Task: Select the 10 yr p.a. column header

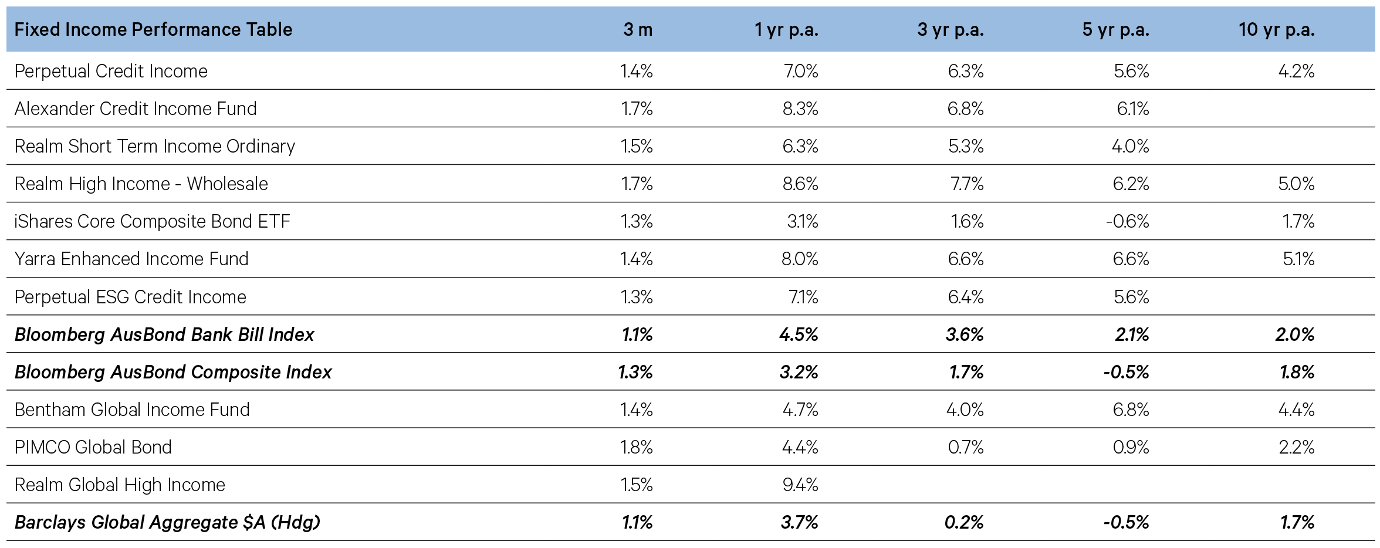Action: pyautogui.click(x=1276, y=29)
